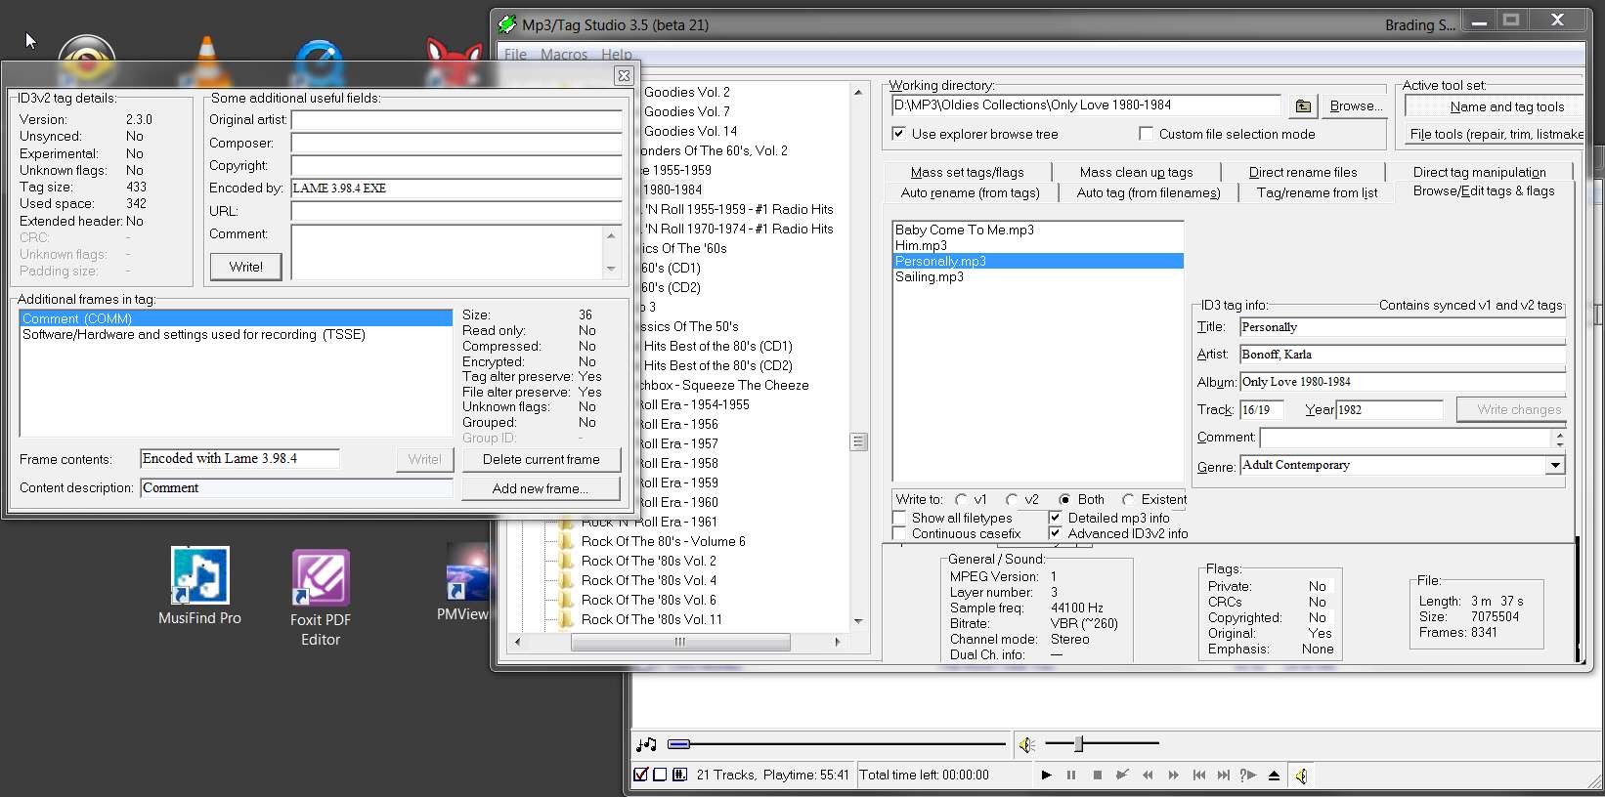
Task: Click Delete current frame button
Action: [x=542, y=459]
